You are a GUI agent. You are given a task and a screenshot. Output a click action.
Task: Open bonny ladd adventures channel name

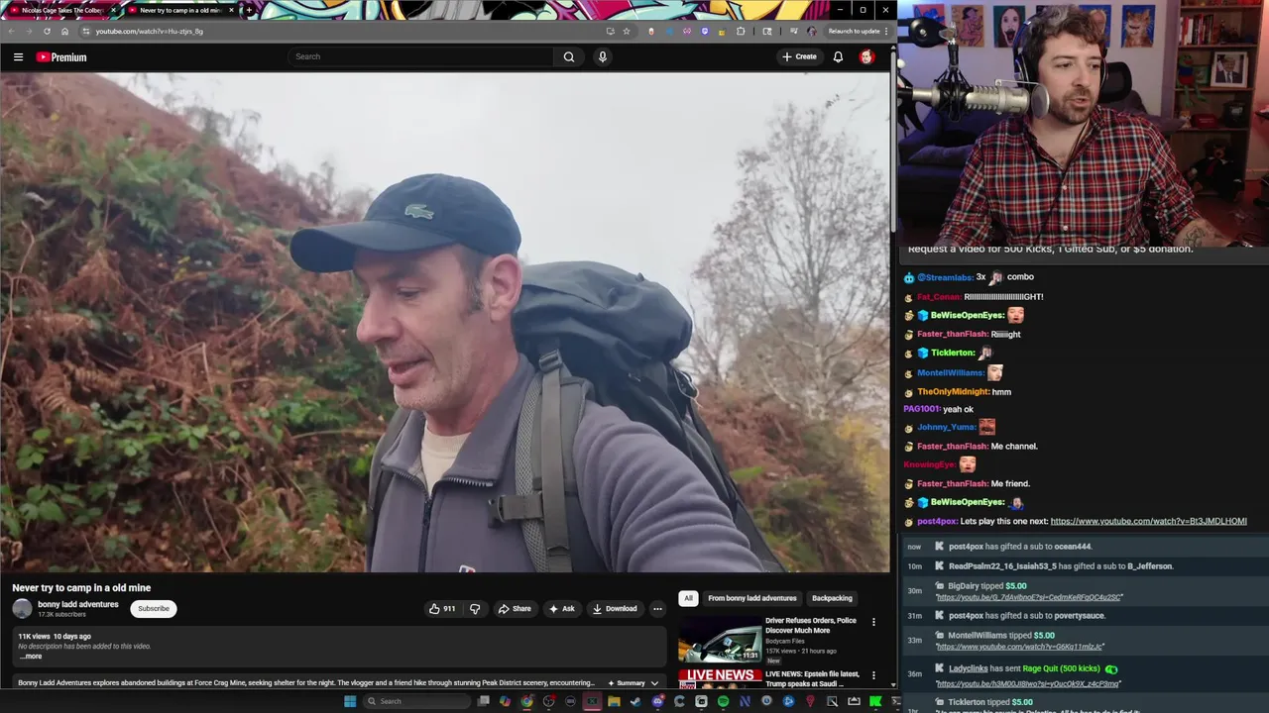click(x=78, y=604)
